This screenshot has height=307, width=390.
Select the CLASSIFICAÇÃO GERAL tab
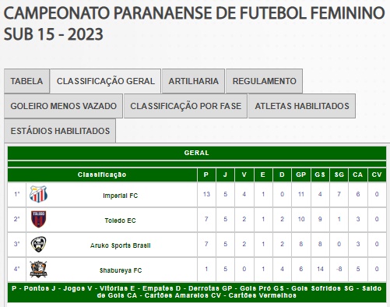click(x=105, y=81)
